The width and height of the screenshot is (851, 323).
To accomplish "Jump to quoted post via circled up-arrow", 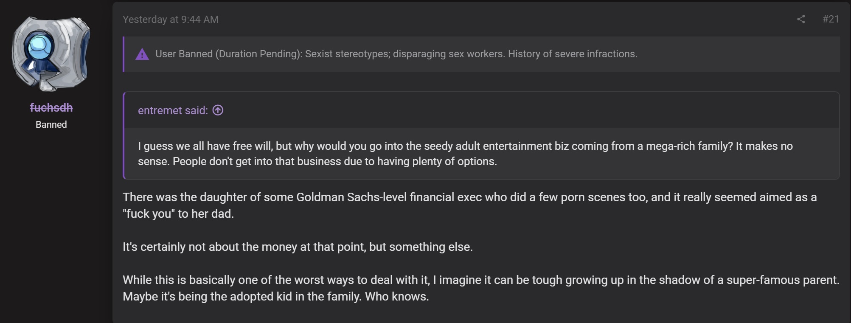I will [x=218, y=110].
